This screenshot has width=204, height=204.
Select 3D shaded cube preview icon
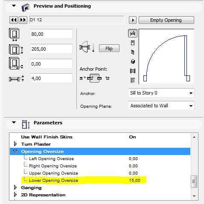point(133,61)
